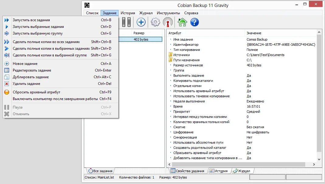Click the icon beside Запустить выбранную группу
The width and height of the screenshot is (325, 184).
(x=7, y=33)
